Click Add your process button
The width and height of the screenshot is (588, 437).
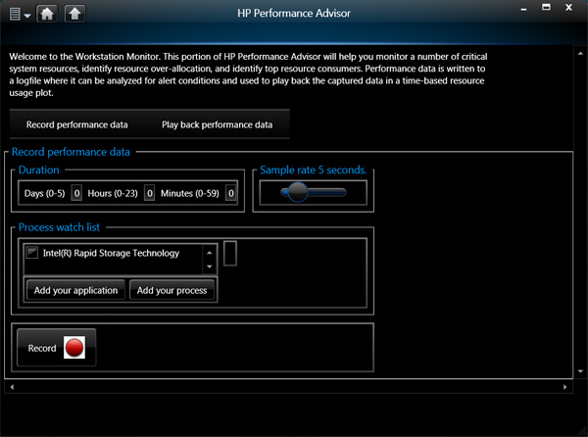[x=172, y=290]
